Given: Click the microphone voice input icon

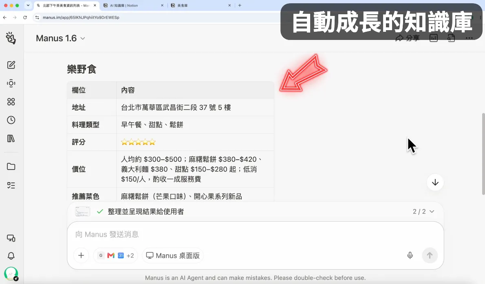Looking at the screenshot, I should coord(410,255).
